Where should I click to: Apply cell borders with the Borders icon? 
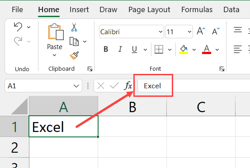click(x=159, y=49)
